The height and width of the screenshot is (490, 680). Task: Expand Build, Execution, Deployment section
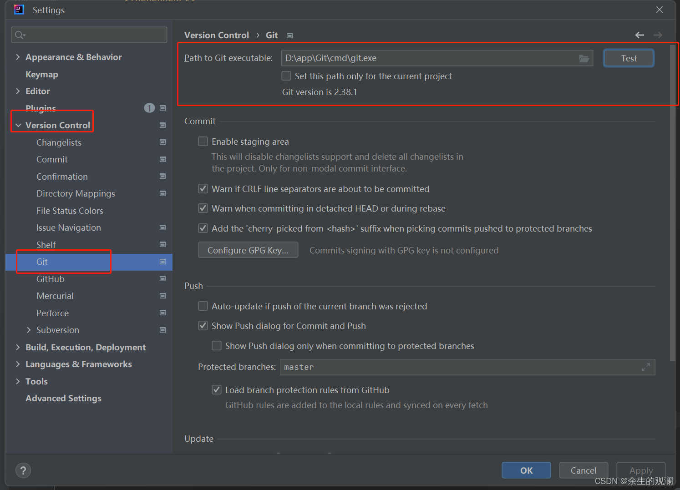pos(18,347)
